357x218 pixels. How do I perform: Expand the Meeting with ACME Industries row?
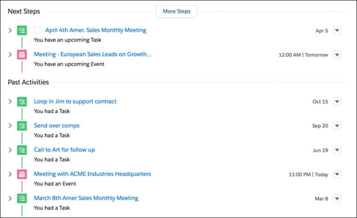10,174
